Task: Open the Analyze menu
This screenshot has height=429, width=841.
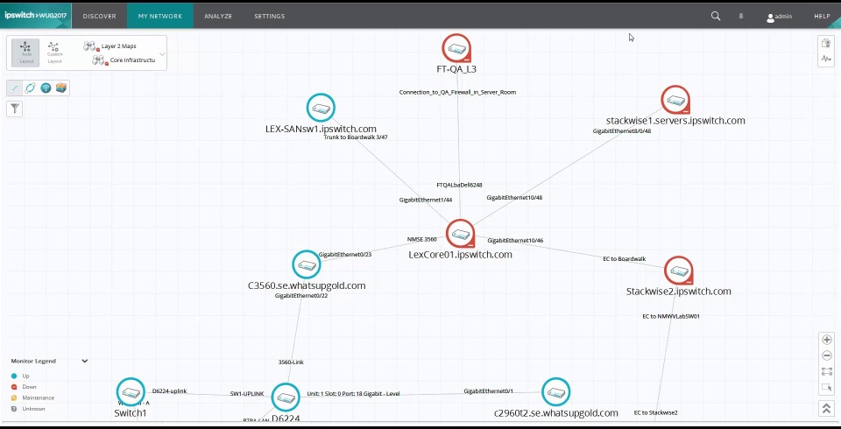Action: click(218, 16)
